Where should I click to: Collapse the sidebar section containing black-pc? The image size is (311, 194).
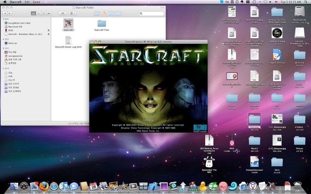click(3, 40)
